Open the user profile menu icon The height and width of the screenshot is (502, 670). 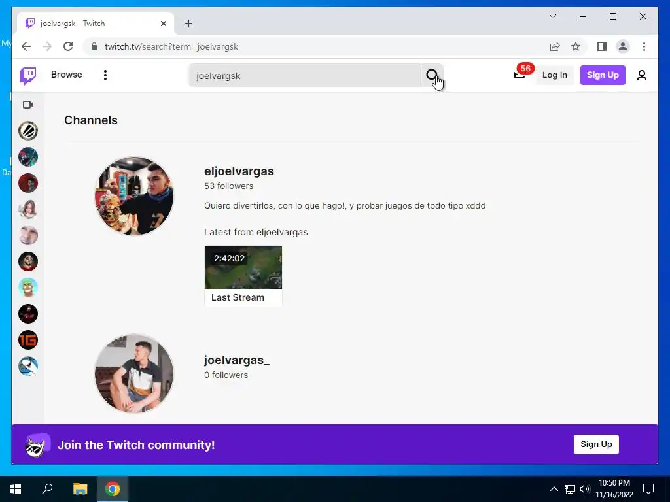(x=641, y=76)
